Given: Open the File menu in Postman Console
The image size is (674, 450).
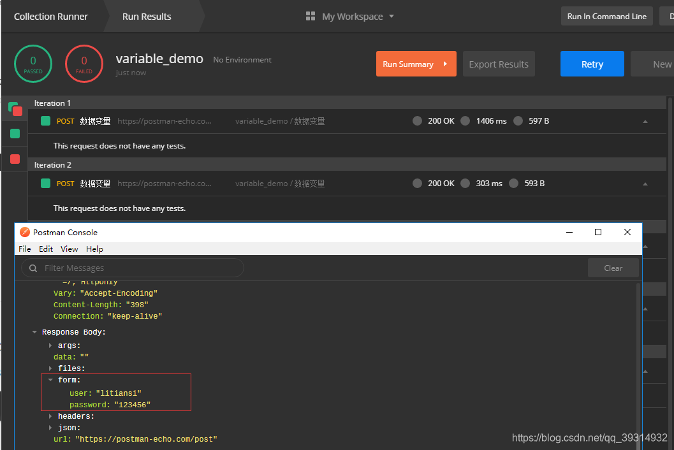Looking at the screenshot, I should point(24,249).
